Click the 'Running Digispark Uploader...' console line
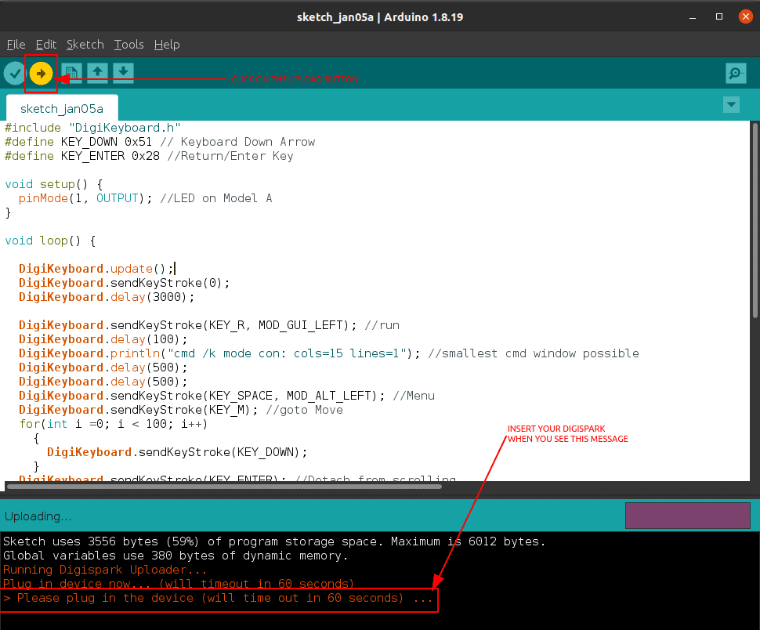 pos(105,570)
